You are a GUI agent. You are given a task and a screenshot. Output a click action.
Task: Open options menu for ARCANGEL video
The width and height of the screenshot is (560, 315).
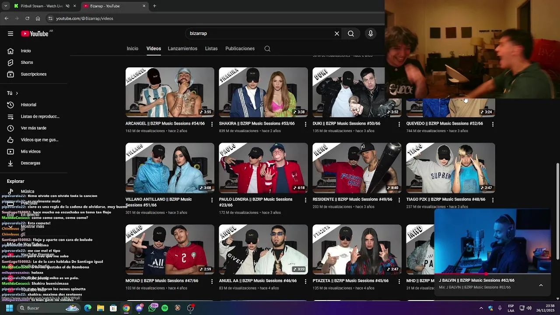[x=212, y=124]
